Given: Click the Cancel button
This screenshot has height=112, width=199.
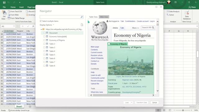Looking at the screenshot, I should tap(155, 102).
